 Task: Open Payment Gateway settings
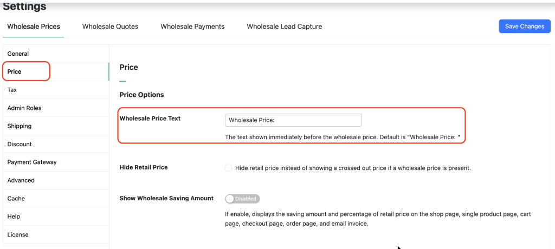(x=32, y=162)
